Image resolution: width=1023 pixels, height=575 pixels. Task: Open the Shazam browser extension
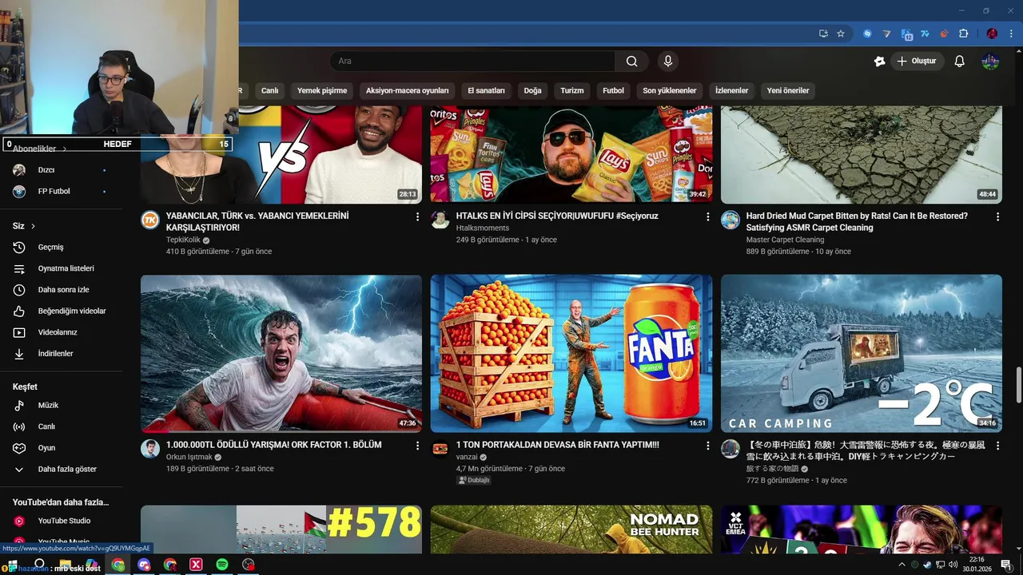[x=867, y=34]
